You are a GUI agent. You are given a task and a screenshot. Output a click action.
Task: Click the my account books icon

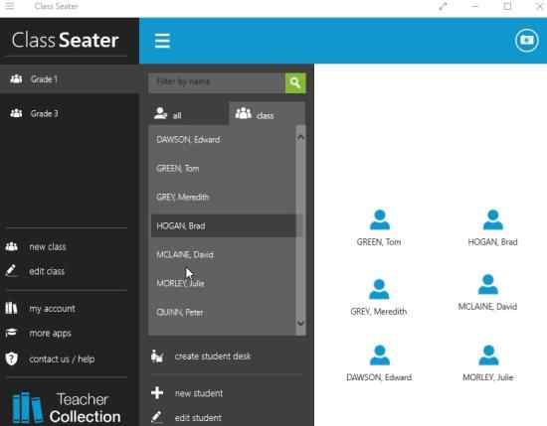coord(11,308)
